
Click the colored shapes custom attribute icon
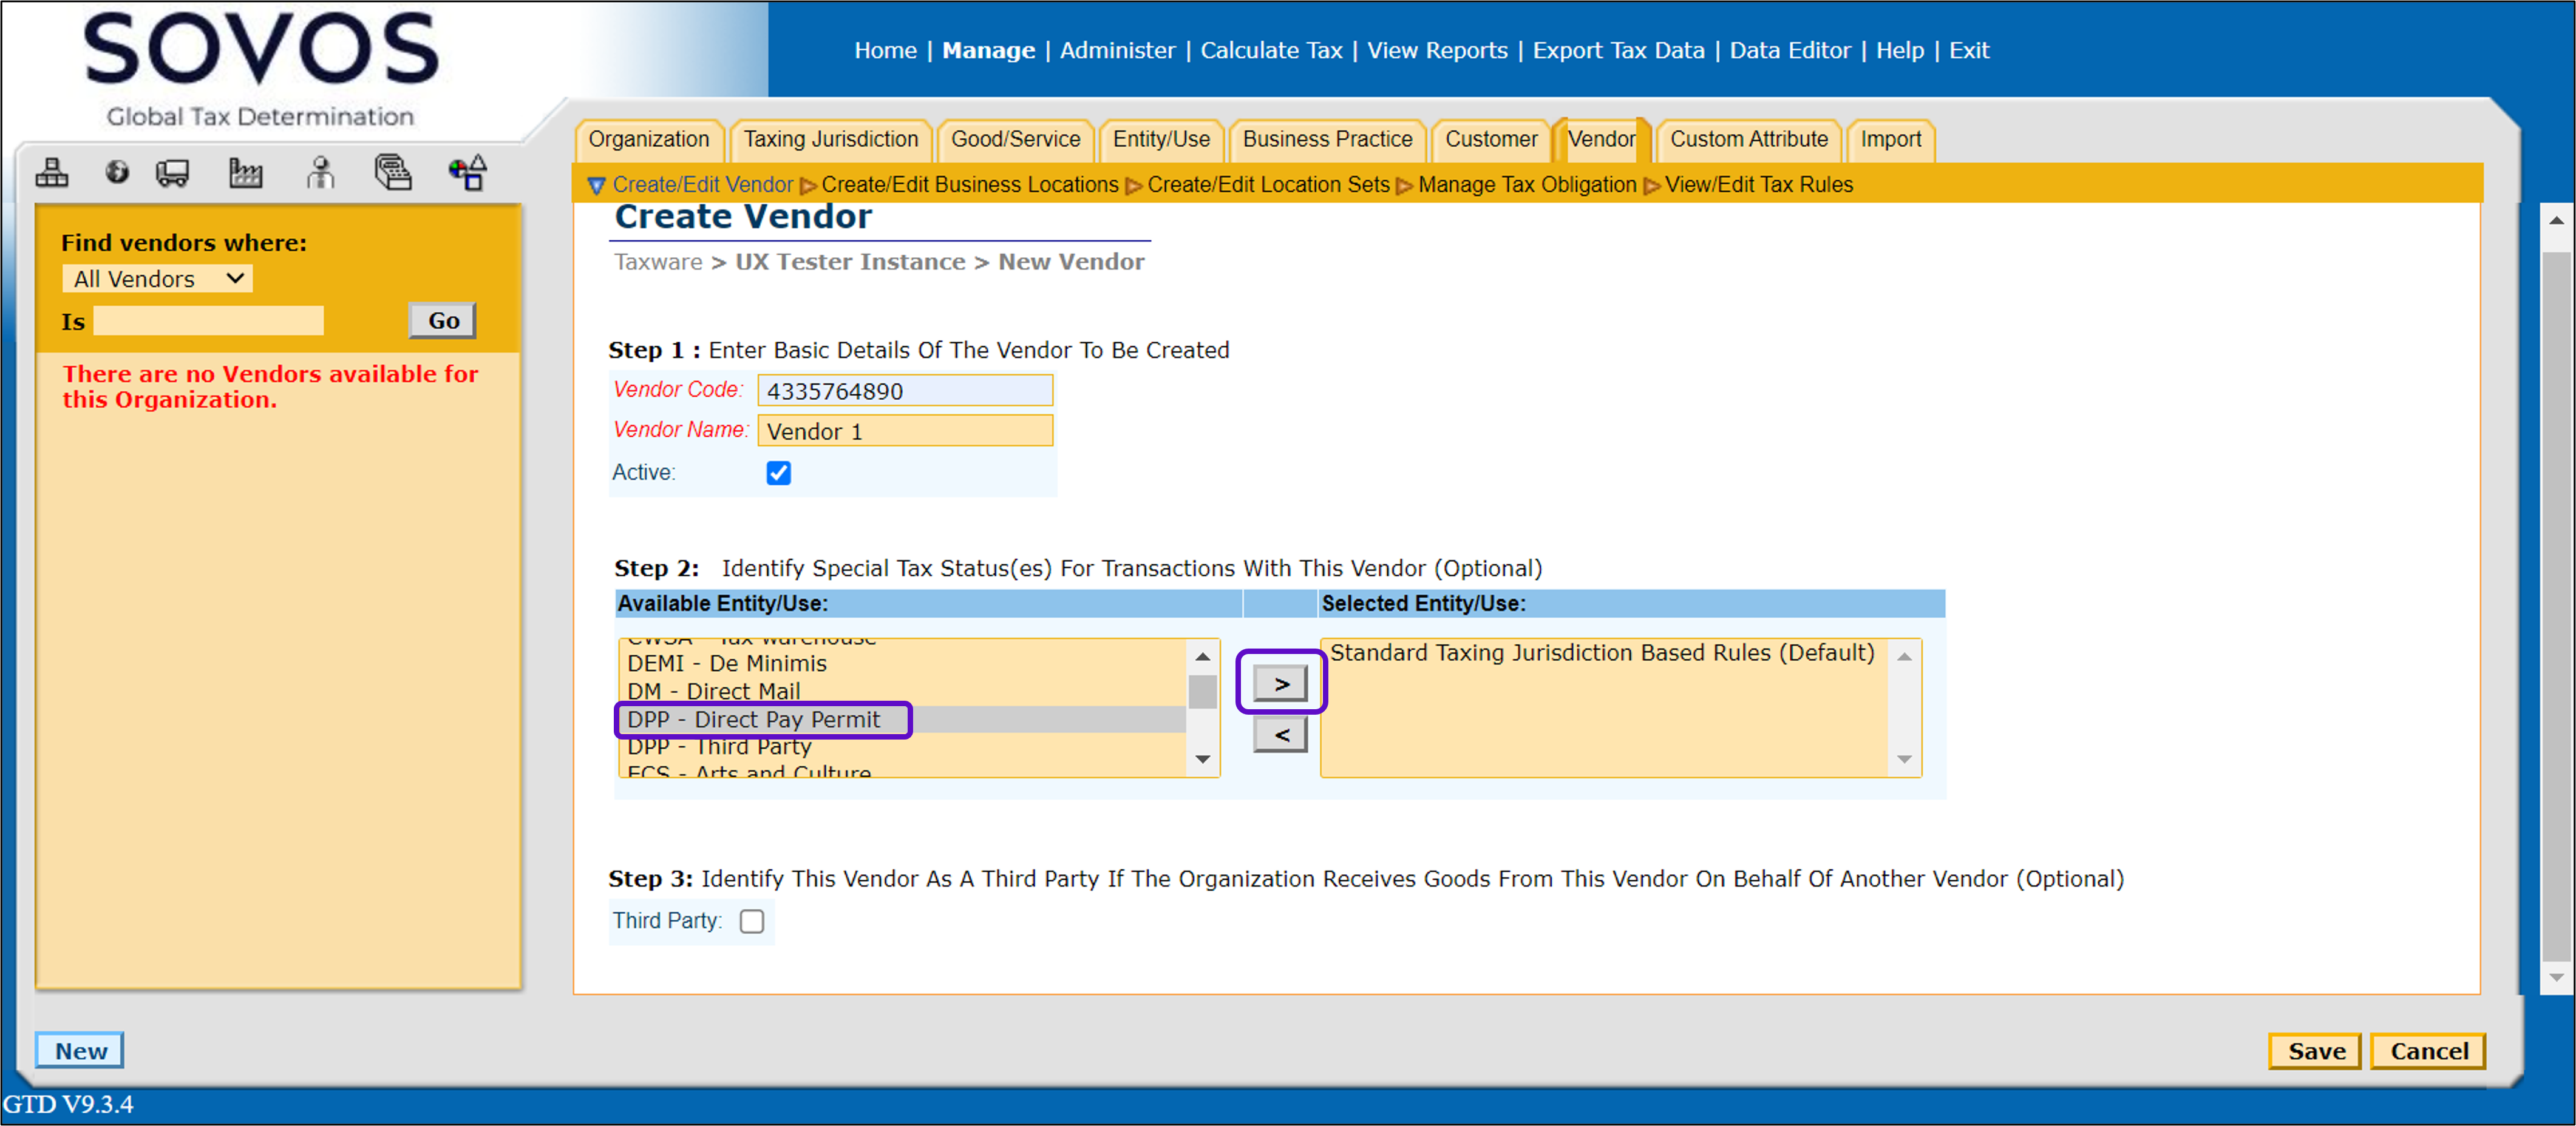pos(467,173)
